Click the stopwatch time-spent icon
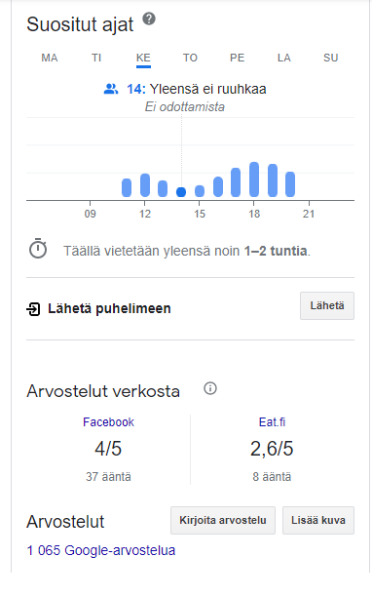This screenshot has width=372, height=597. (x=38, y=249)
